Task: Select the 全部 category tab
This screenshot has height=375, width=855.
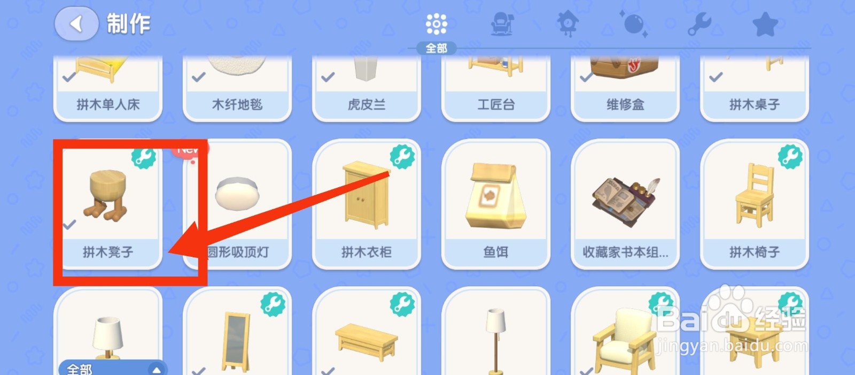Action: (437, 32)
